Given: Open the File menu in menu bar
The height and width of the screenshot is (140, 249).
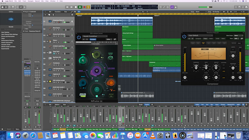Looking at the screenshot, I should pyautogui.click(x=15, y=1).
